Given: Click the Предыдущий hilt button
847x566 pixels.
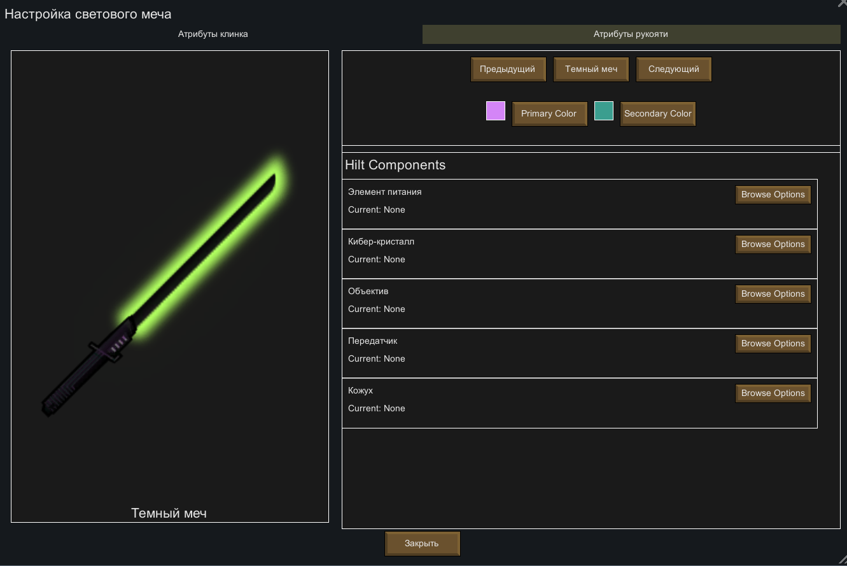Looking at the screenshot, I should (508, 69).
